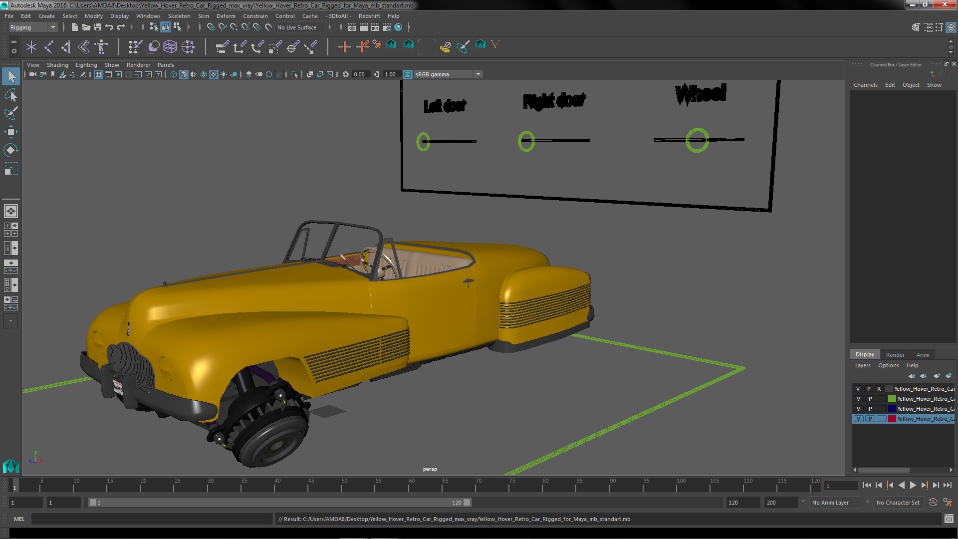958x539 pixels.
Task: Choose the Paint selection tool
Action: [x=11, y=113]
